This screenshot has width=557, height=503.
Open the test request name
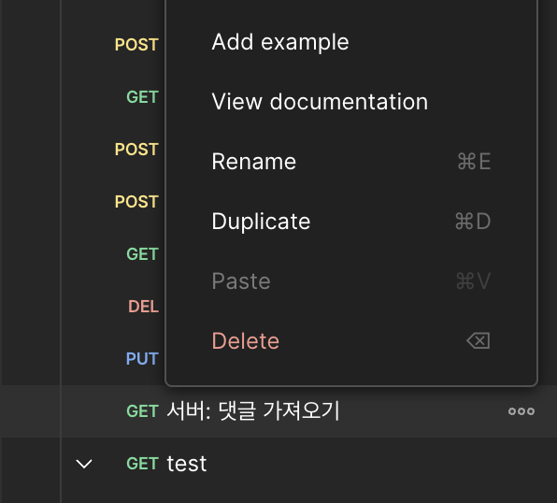click(187, 464)
